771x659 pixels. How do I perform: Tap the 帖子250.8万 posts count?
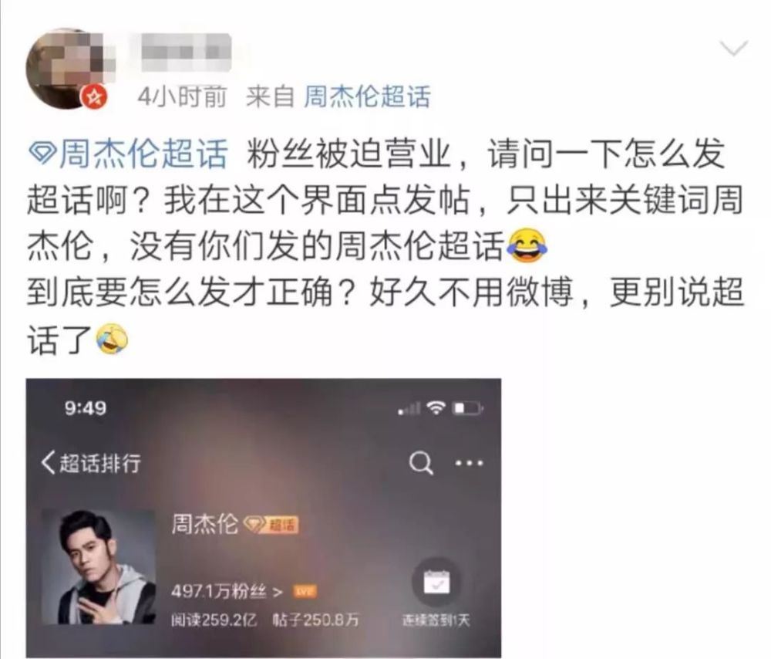315,620
